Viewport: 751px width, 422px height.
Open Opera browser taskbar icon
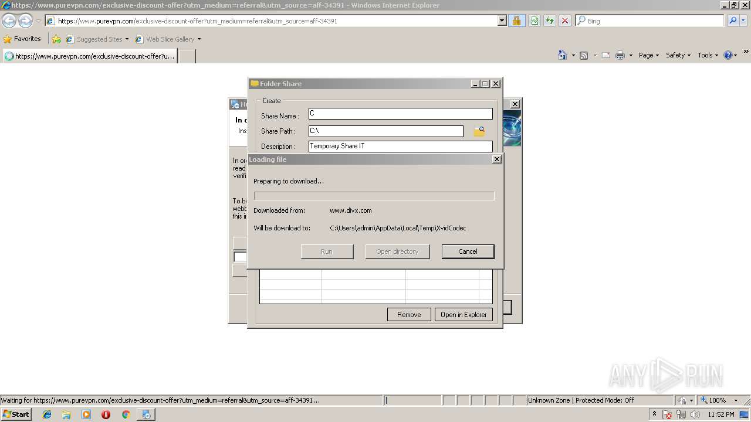pos(106,414)
